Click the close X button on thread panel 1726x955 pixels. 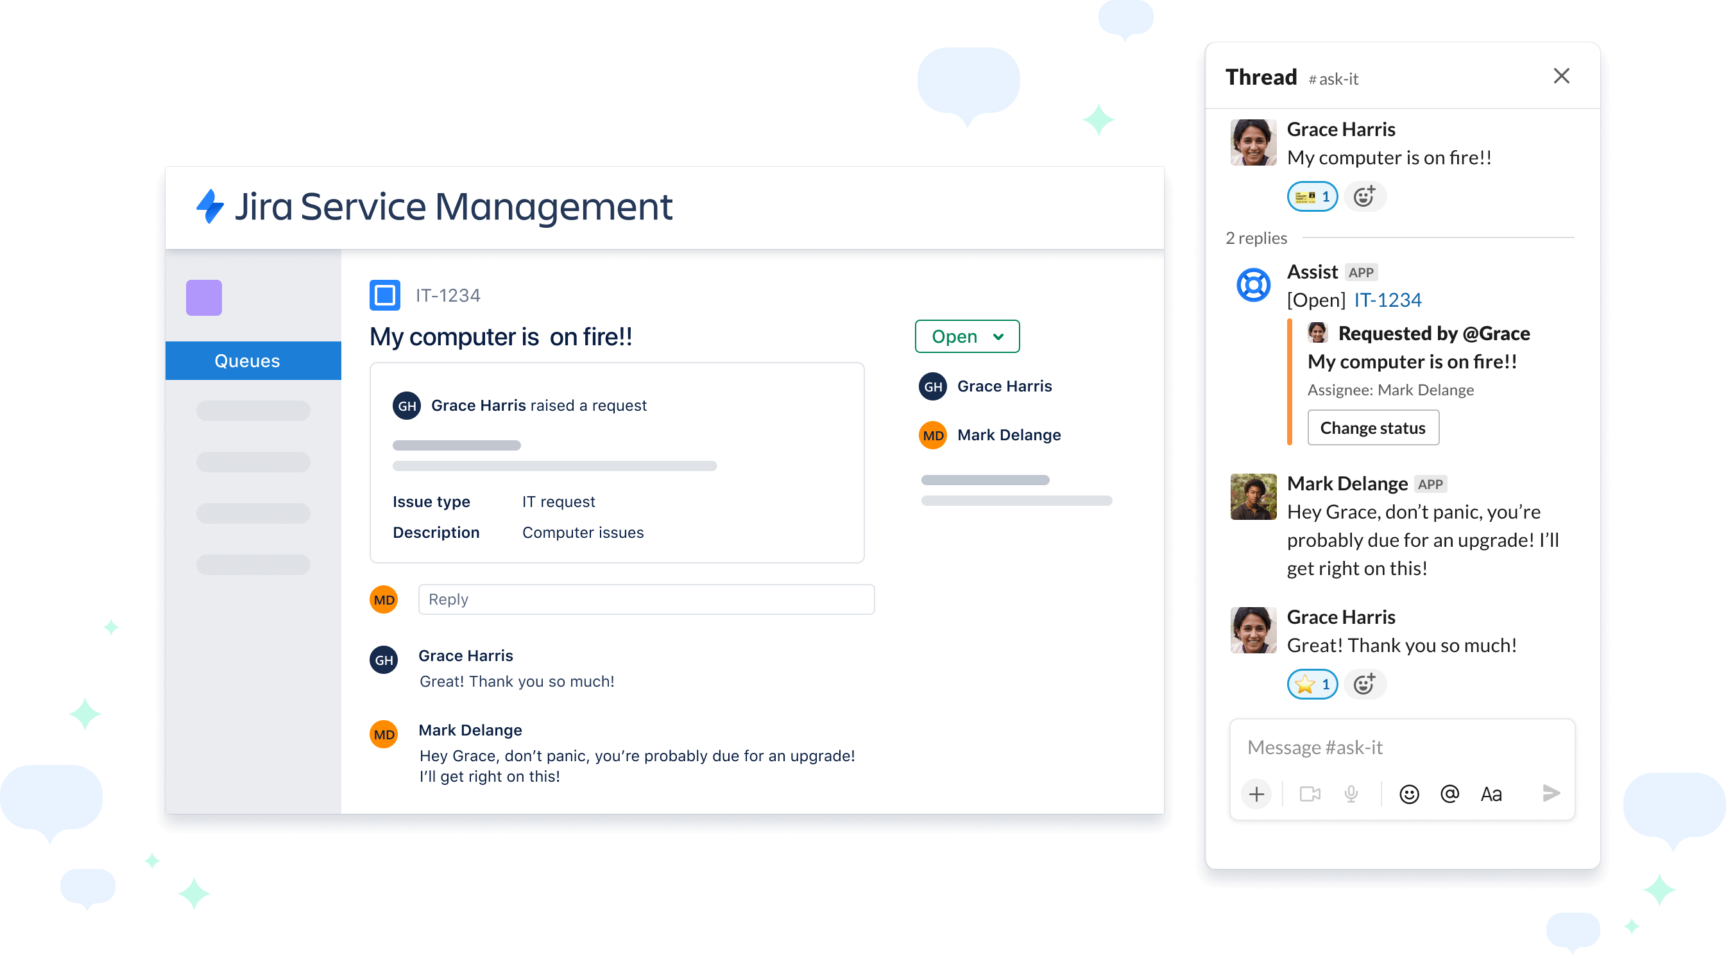click(x=1561, y=76)
